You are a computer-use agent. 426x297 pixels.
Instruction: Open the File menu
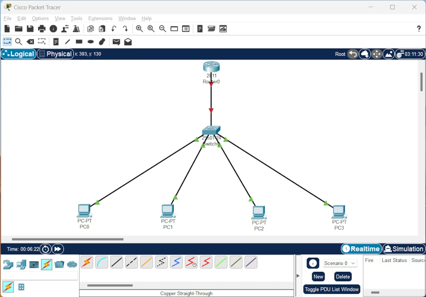(x=7, y=18)
